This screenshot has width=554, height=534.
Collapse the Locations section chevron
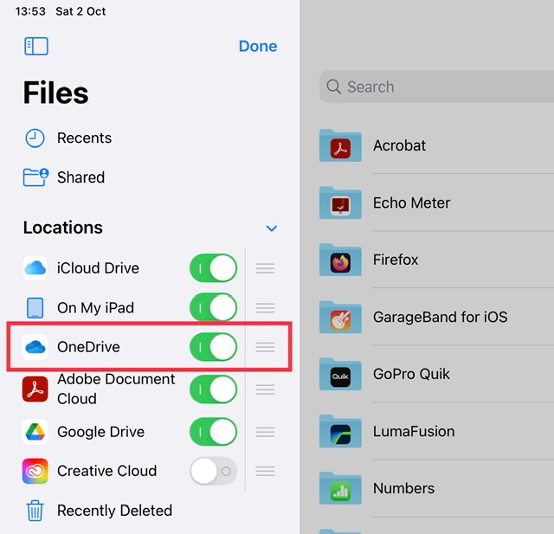tap(271, 228)
